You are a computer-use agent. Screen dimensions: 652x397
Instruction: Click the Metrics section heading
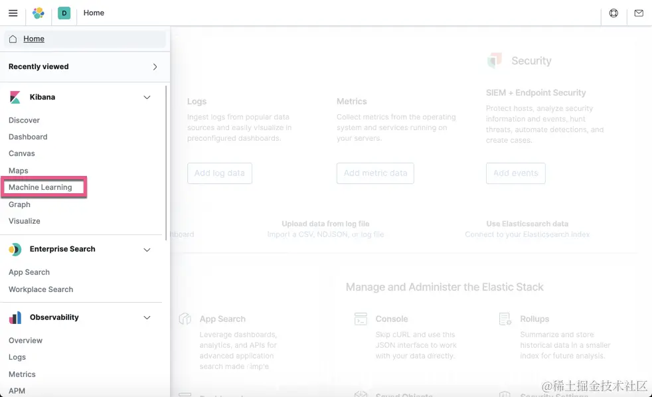click(x=352, y=102)
